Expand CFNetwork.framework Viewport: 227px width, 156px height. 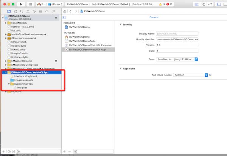coord(6,38)
